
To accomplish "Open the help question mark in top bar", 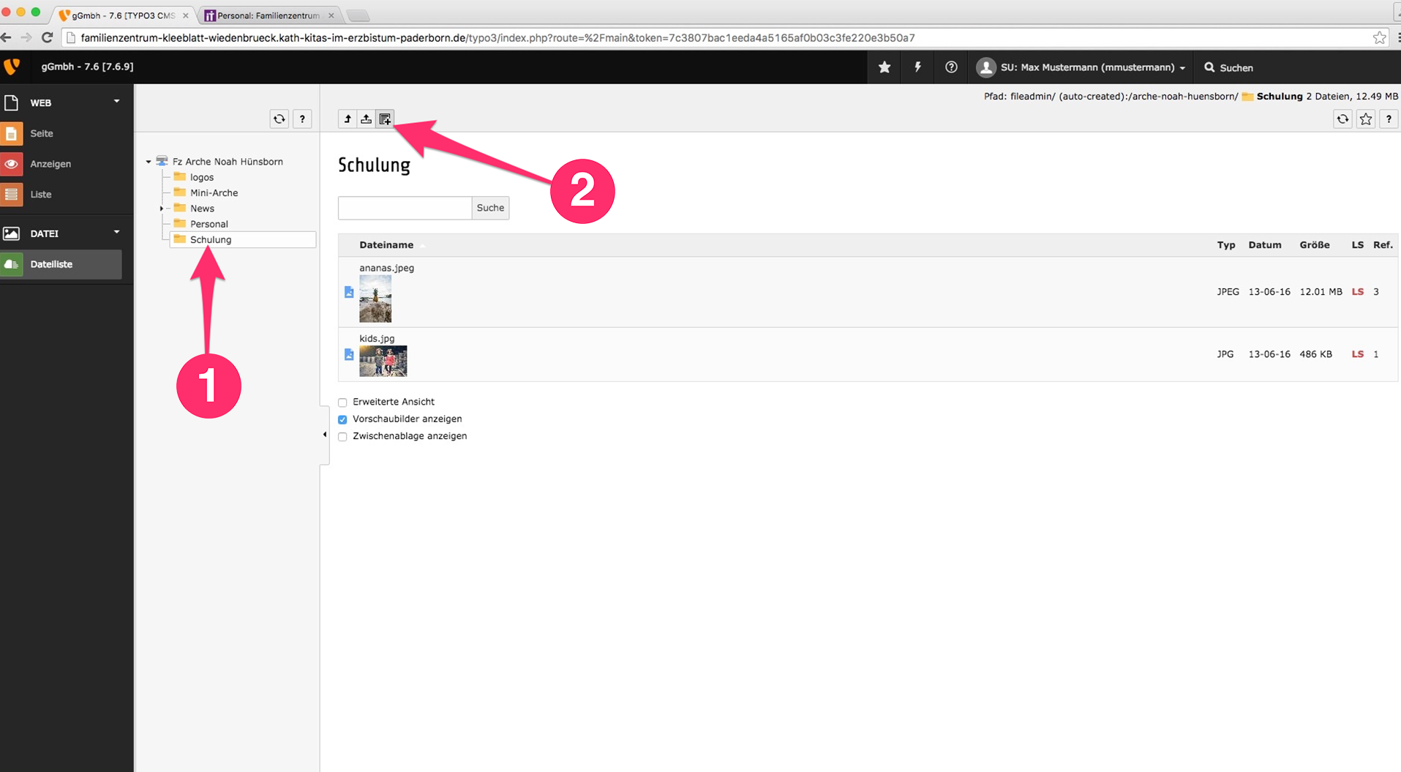I will coord(951,67).
